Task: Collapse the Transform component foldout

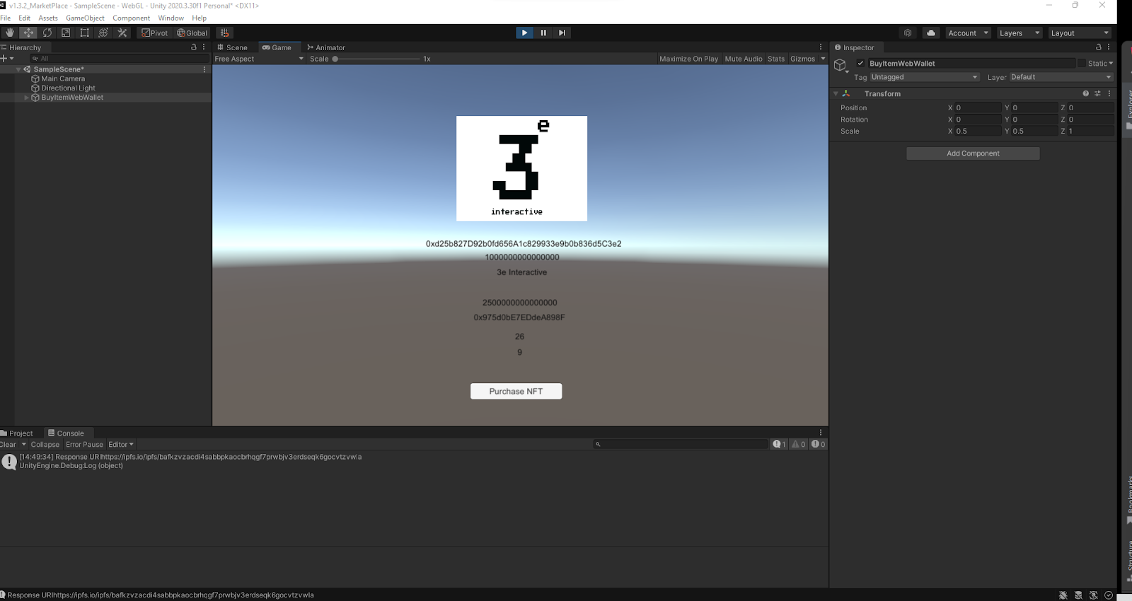Action: (836, 93)
